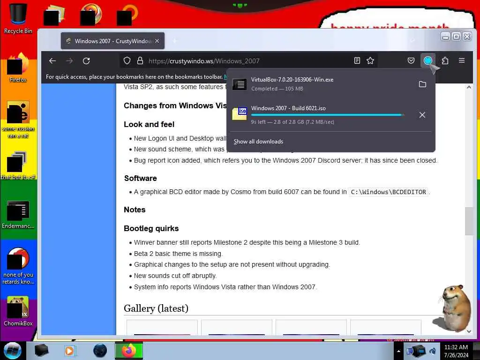The width and height of the screenshot is (480, 360).
Task: List all tabs dropdown arrow
Action: point(412,41)
